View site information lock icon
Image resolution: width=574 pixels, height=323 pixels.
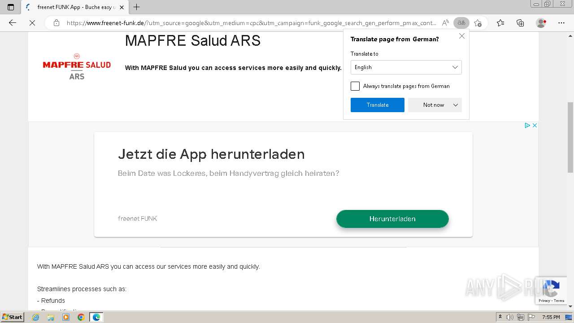point(57,23)
